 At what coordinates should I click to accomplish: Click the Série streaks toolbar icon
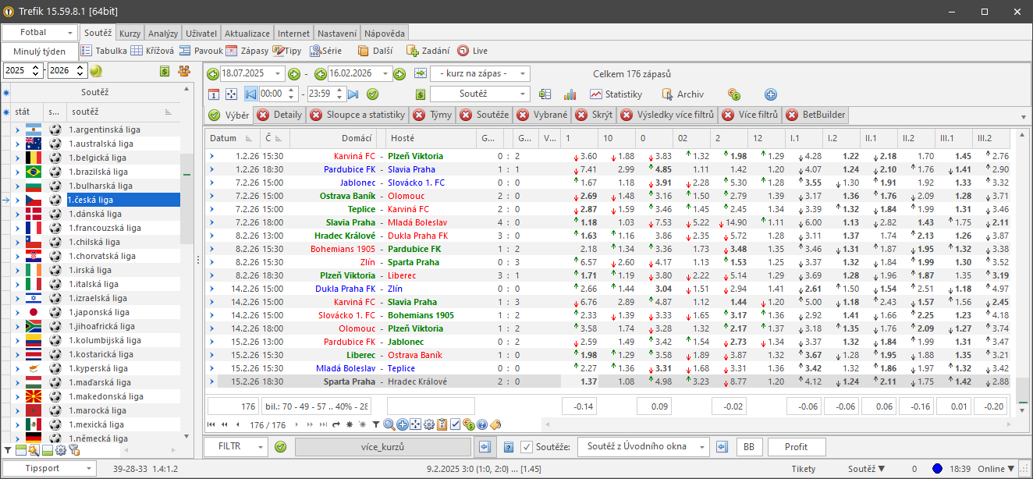pyautogui.click(x=325, y=51)
